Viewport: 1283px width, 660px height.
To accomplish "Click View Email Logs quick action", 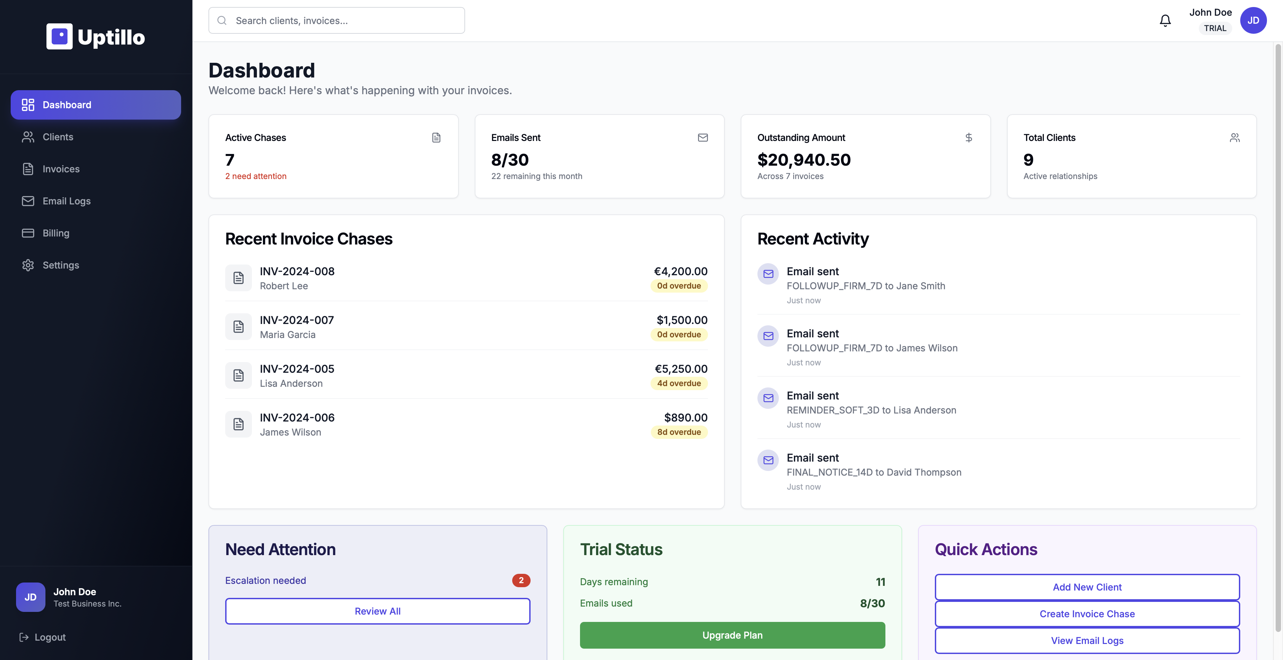I will tap(1087, 641).
